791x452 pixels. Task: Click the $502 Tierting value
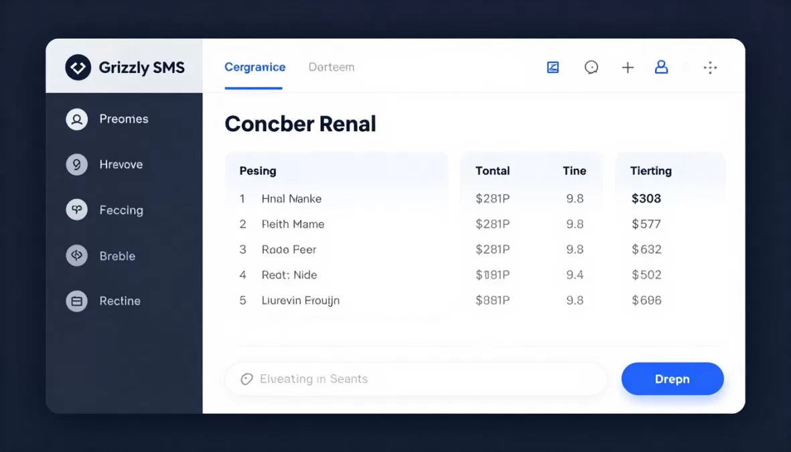(x=647, y=275)
